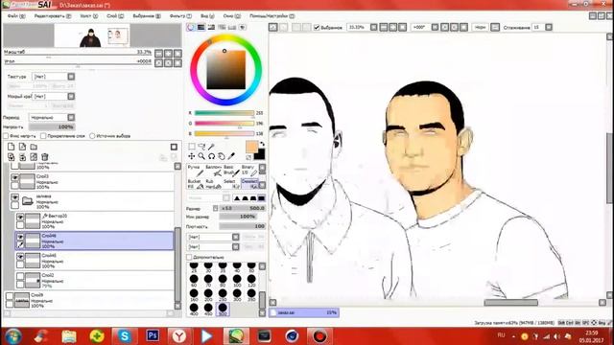The width and height of the screenshot is (614, 345).
Task: Choose the Airbrush (Баллон) tool
Action: (213, 171)
